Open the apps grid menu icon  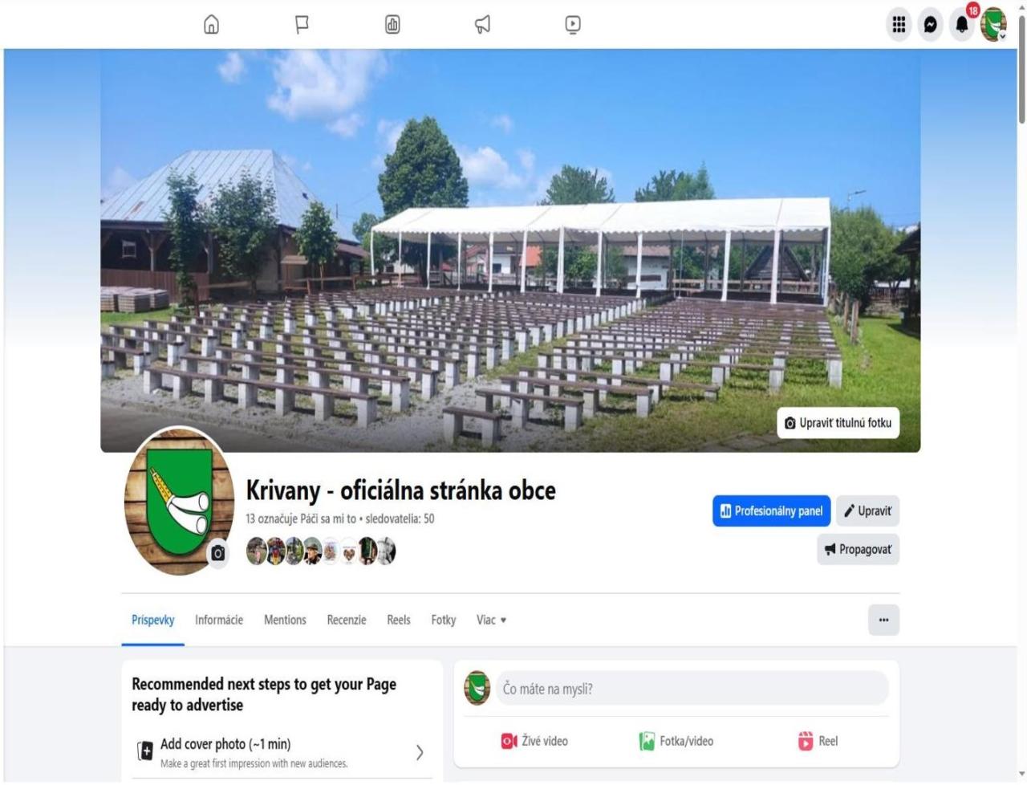coord(899,25)
